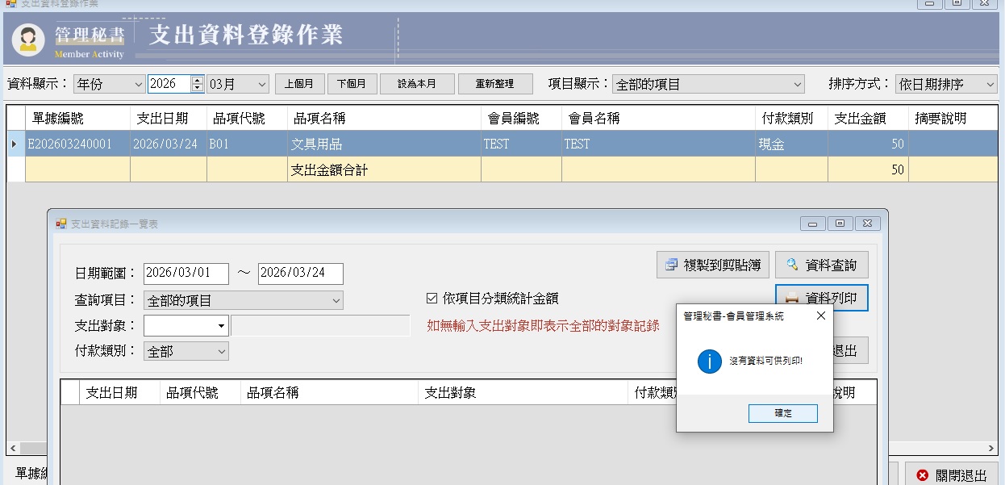Expand the 03月 month dropdown
The height and width of the screenshot is (485, 1005).
238,84
